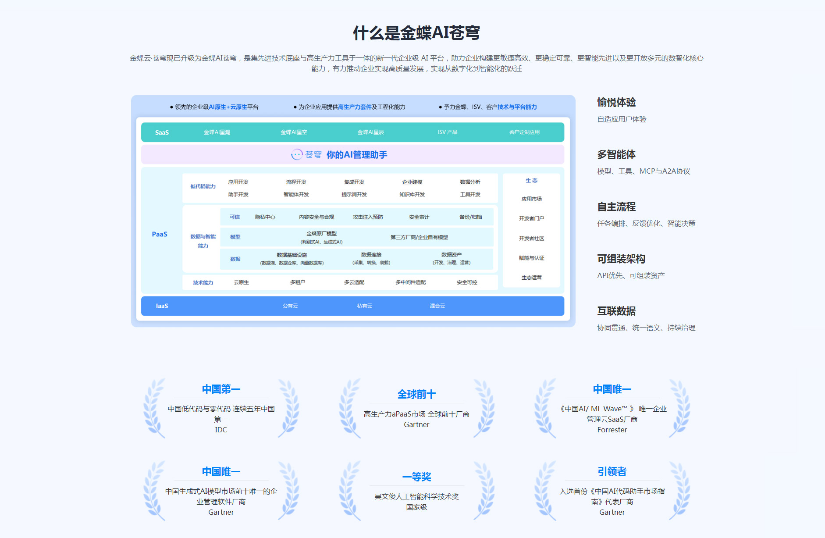
Task: Click 第三方厂商/企业自有模型 text
Action: click(x=420, y=237)
